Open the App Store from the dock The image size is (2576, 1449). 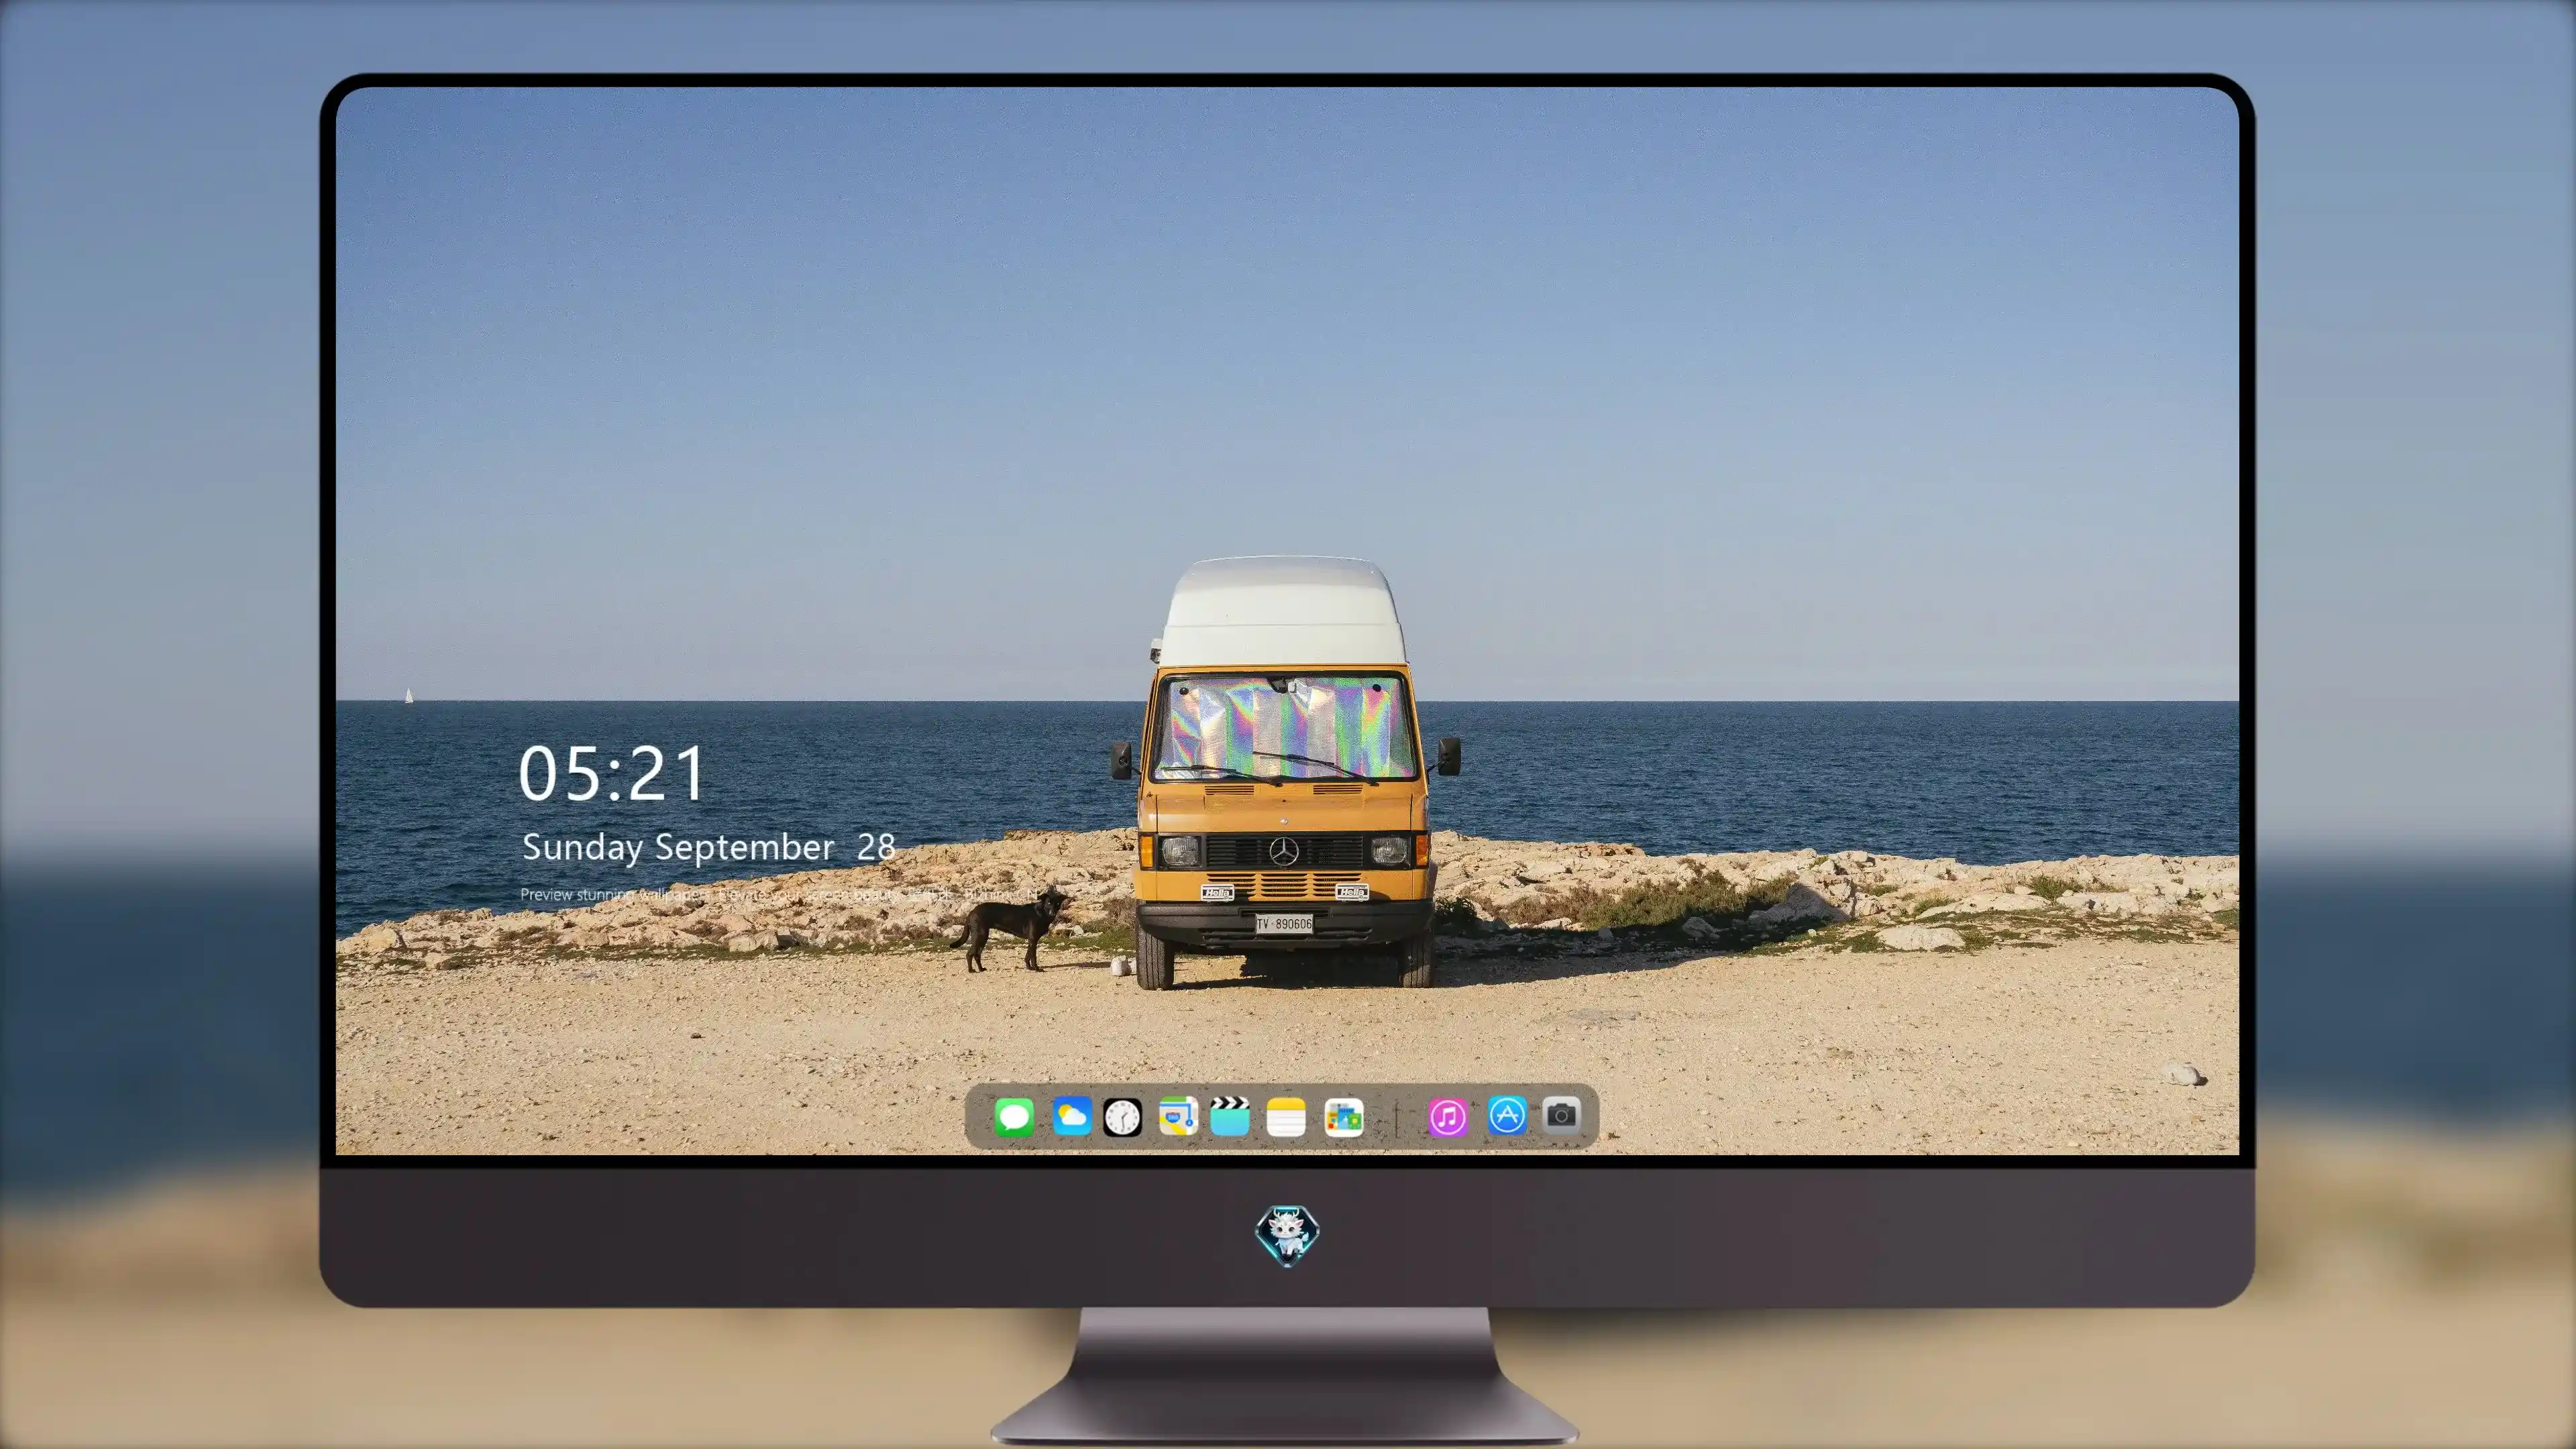[1507, 1115]
